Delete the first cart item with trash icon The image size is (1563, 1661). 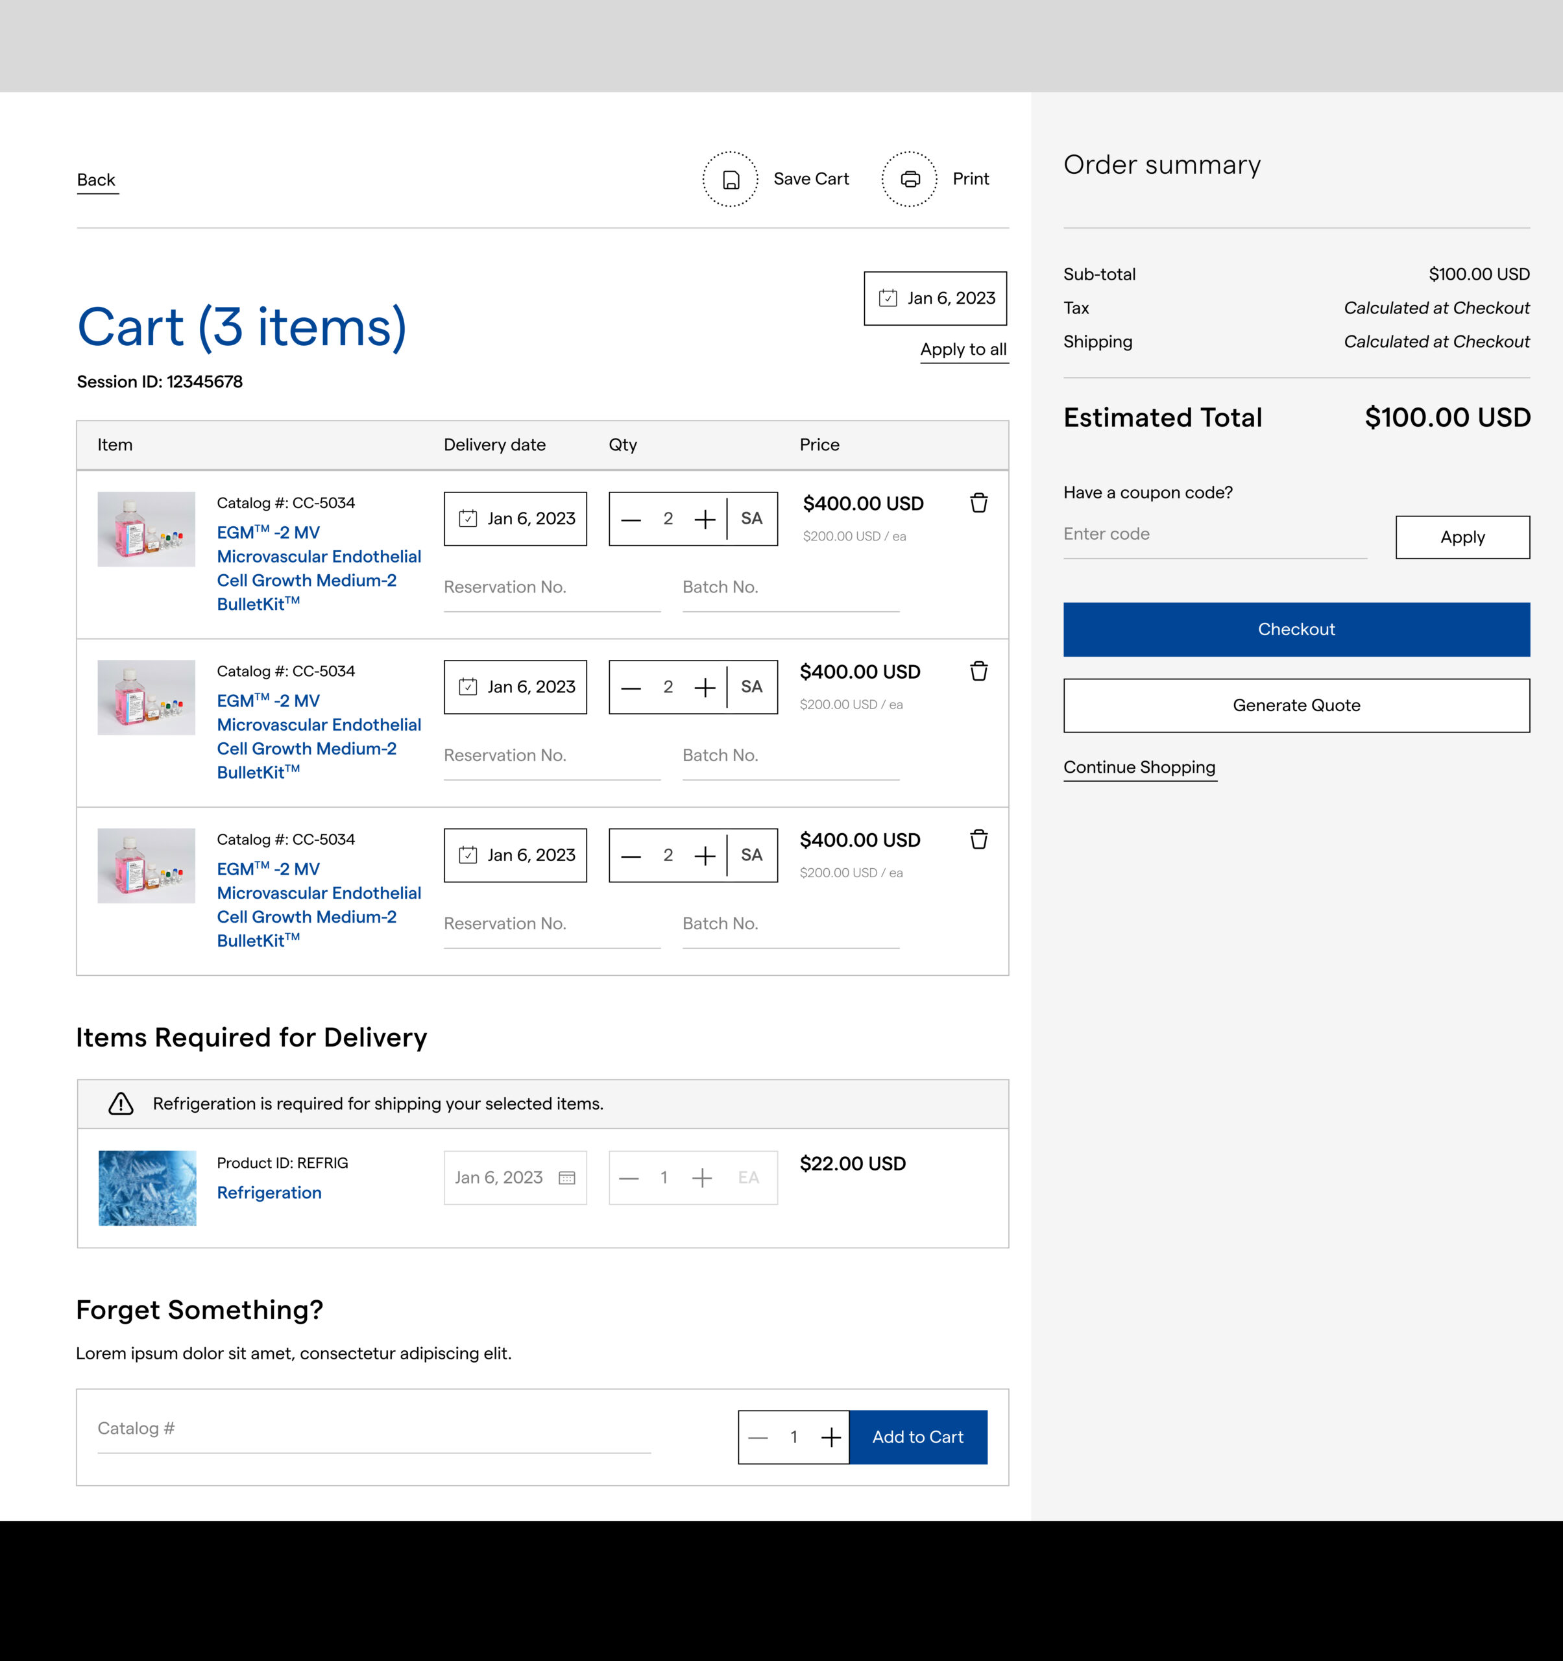pos(978,503)
